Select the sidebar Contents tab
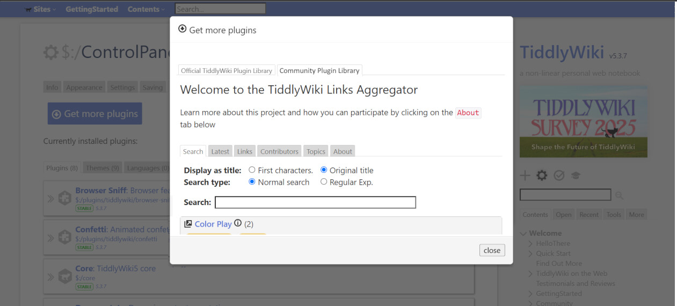Viewport: 677px width, 306px height. tap(535, 214)
